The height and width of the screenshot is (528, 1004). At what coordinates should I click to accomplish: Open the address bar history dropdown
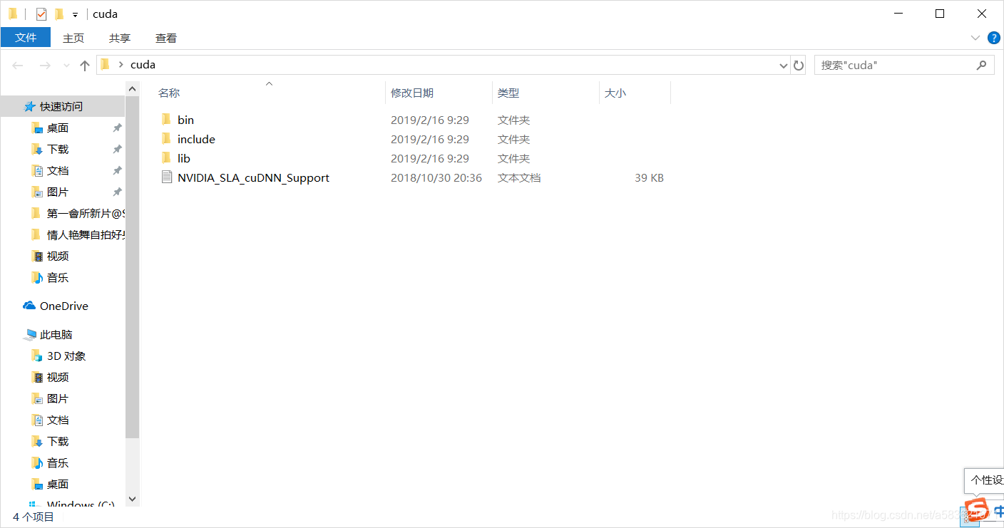[x=784, y=65]
